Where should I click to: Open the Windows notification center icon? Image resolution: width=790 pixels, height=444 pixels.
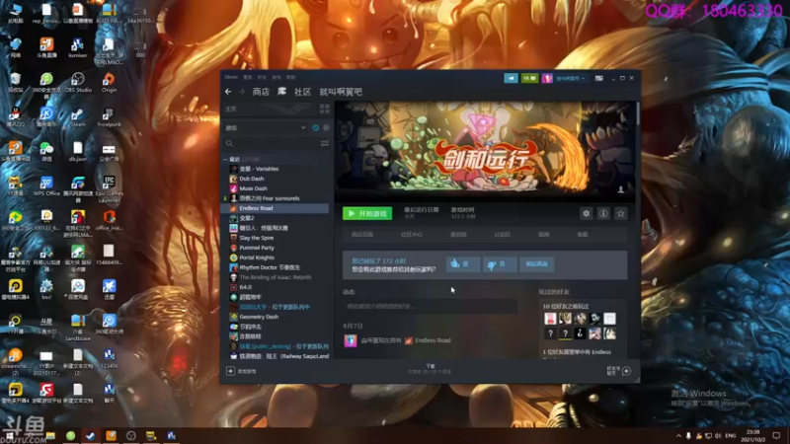[x=776, y=435]
